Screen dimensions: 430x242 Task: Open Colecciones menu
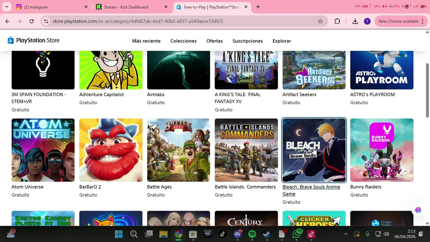183,41
